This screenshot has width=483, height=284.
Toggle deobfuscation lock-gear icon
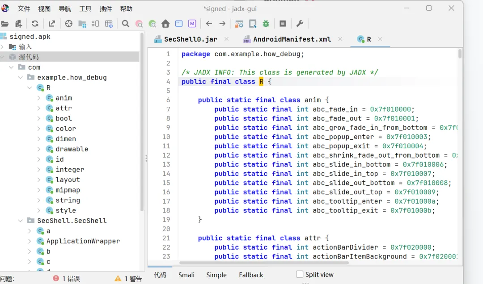239,24
